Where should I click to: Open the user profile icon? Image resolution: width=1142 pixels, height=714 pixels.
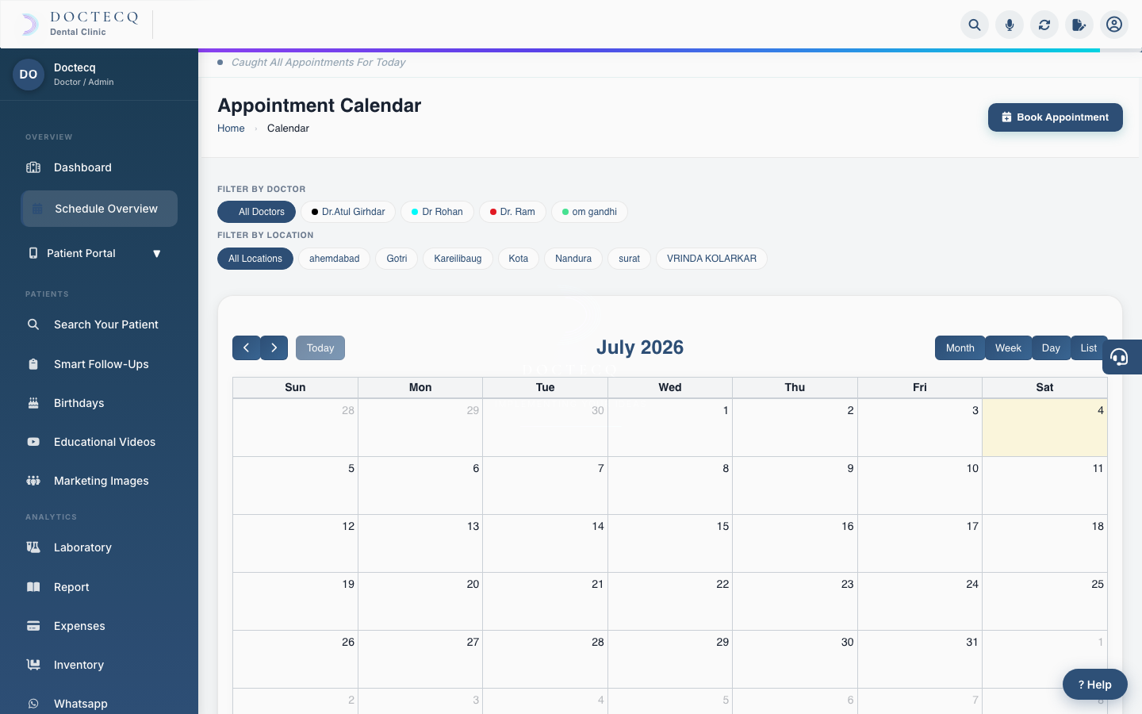coord(1114,25)
